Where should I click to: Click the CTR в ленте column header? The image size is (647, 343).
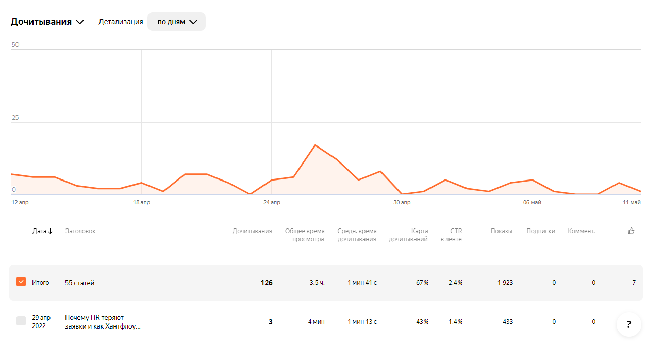451,235
